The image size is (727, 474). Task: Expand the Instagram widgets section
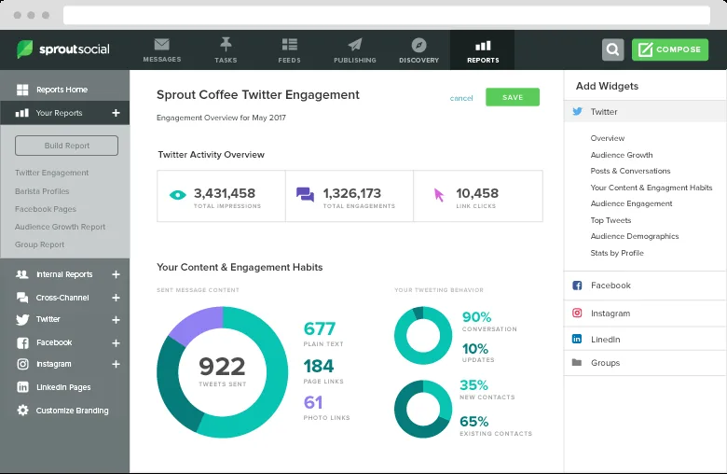[x=610, y=314]
